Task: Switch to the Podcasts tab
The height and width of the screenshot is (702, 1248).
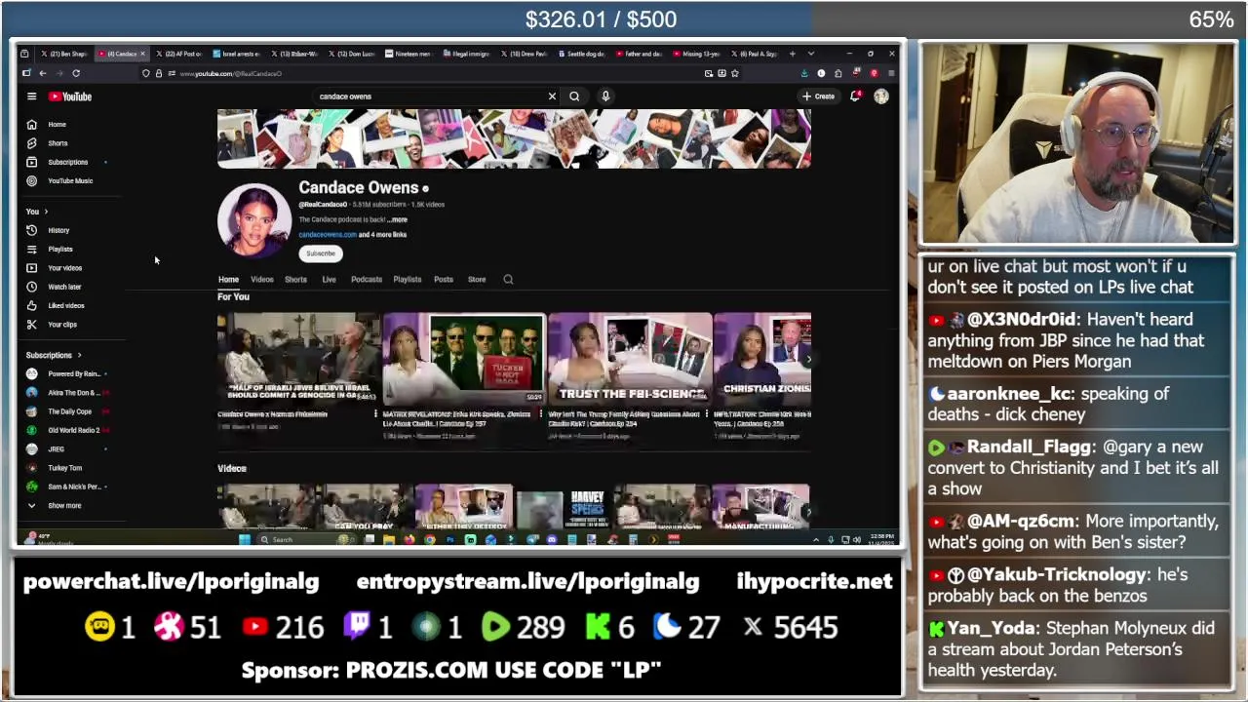Action: [x=367, y=280]
